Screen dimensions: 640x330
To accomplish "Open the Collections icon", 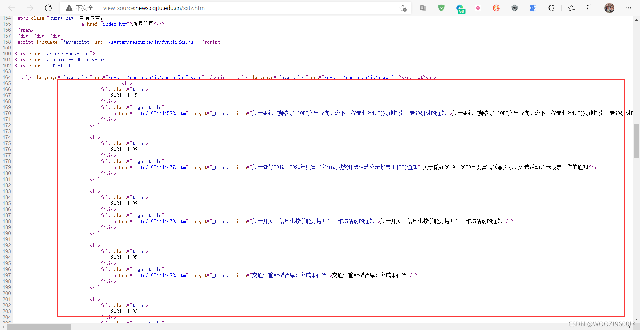I will (590, 8).
